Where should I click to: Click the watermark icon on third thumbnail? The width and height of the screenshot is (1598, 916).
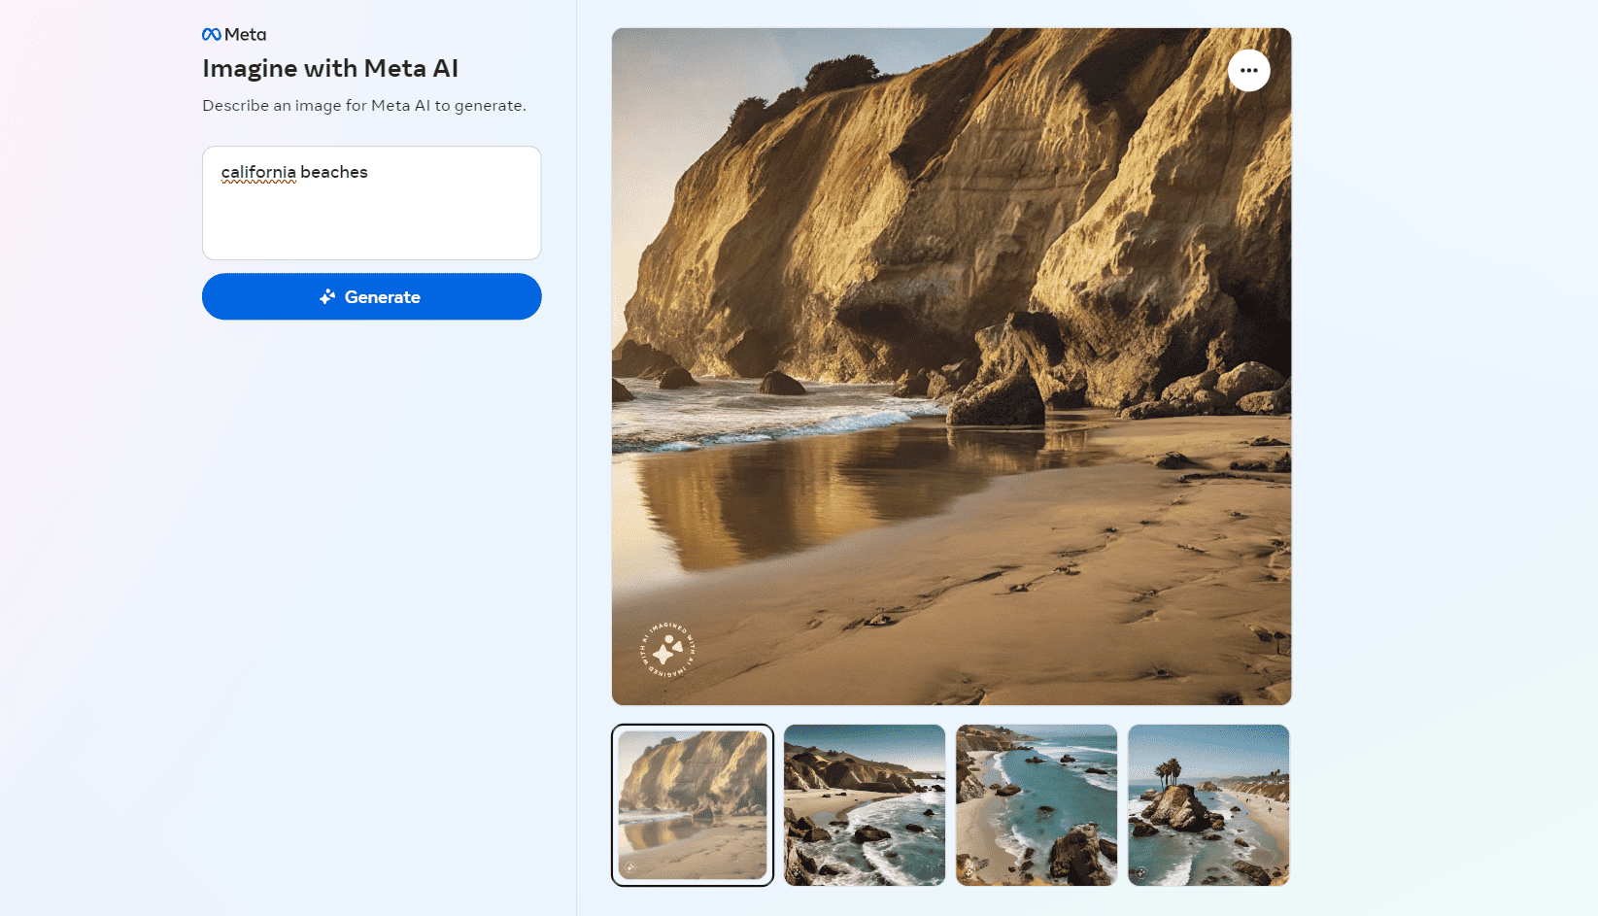[969, 872]
